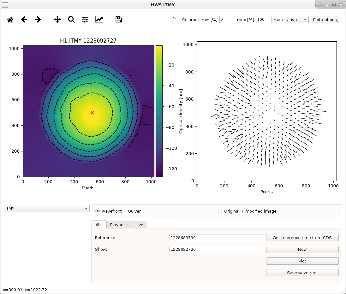Go forward to the next view
This screenshot has height=294, width=346.
coord(38,20)
